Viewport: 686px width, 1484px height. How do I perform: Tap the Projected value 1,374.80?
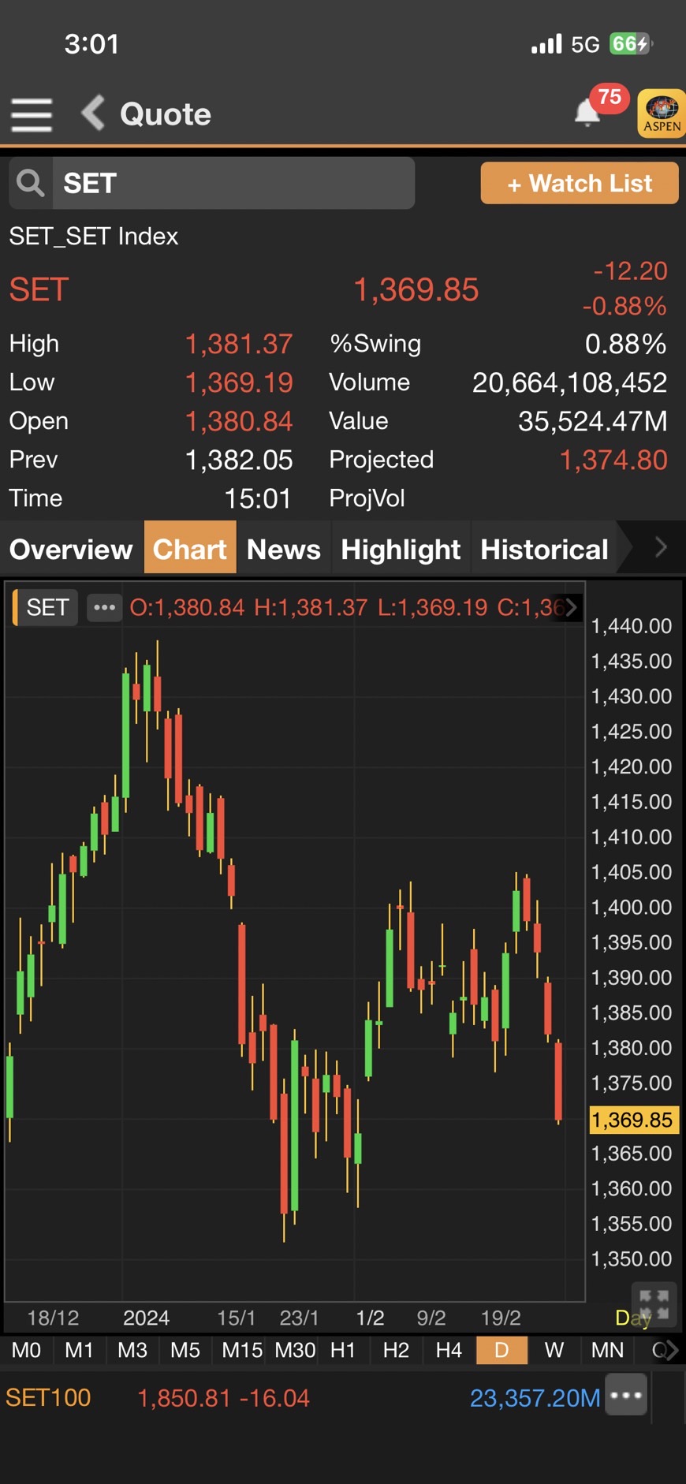(x=613, y=460)
